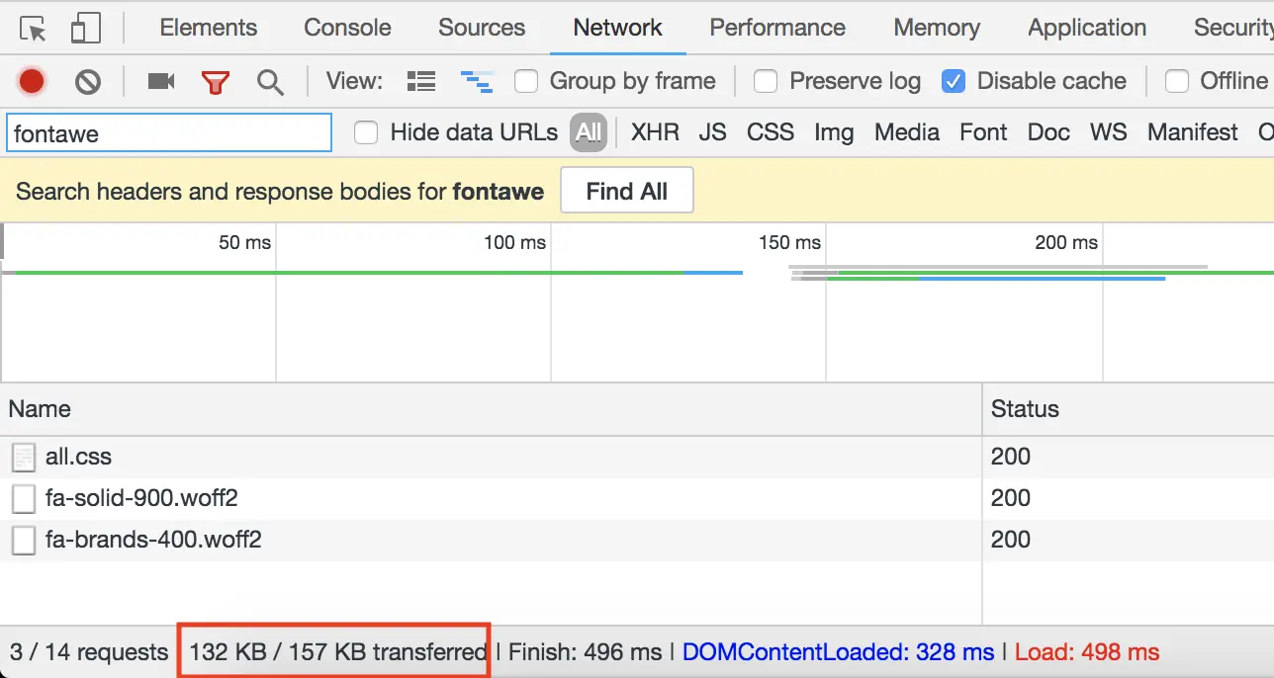Image resolution: width=1274 pixels, height=678 pixels.
Task: Tick the Hide data URLs checkbox
Action: point(366,132)
